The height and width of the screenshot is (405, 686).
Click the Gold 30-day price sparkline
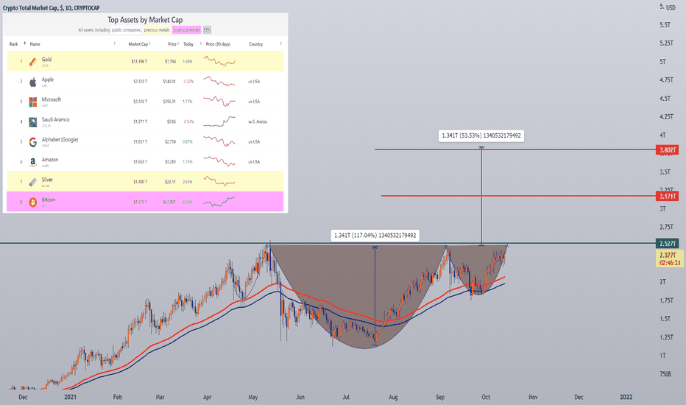tap(219, 61)
